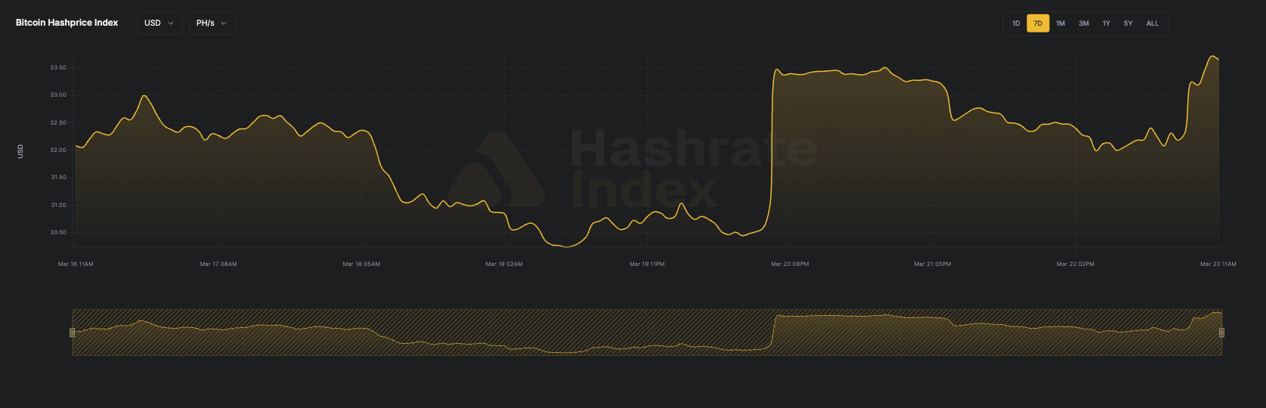Viewport: 1266px width, 408px height.
Task: Choose the 5Y time range
Action: (1128, 23)
